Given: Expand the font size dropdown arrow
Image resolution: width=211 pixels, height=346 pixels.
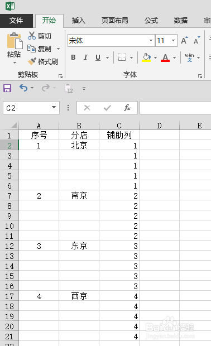Looking at the screenshot, I should coord(173,41).
